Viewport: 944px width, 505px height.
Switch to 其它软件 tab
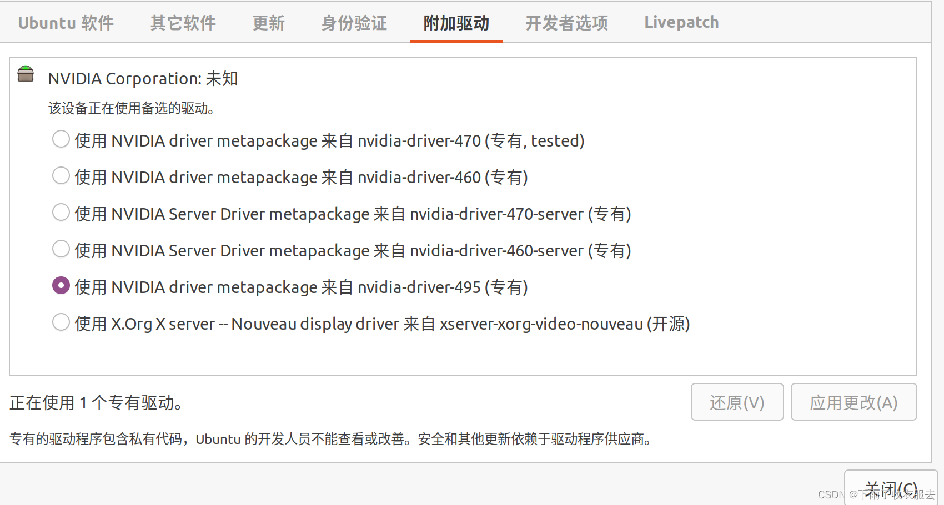coord(183,23)
